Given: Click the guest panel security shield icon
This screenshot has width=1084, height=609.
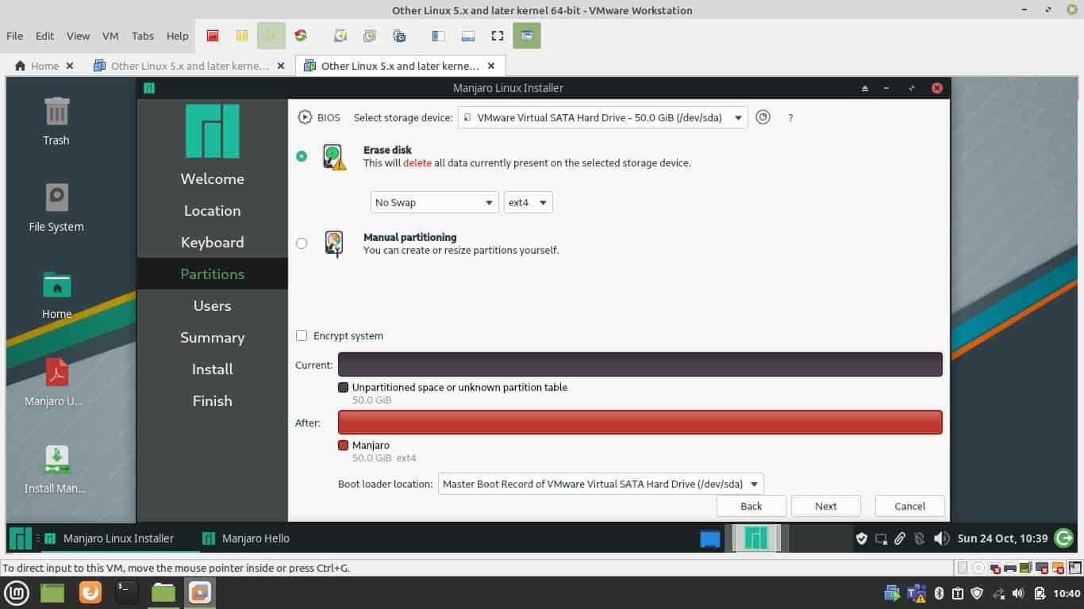Looking at the screenshot, I should click(x=861, y=539).
